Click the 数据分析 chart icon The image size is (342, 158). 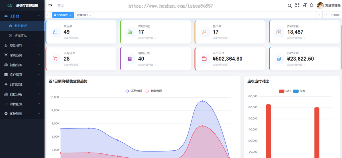6,94
